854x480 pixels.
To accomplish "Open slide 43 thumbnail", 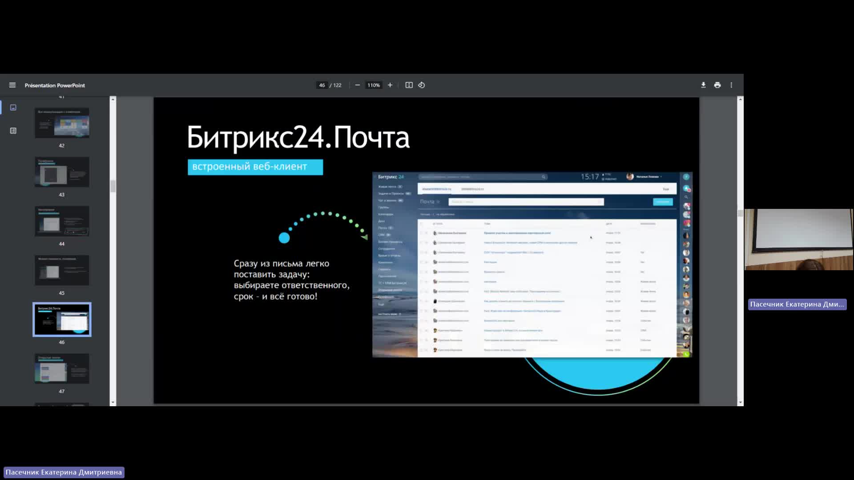I will point(62,172).
